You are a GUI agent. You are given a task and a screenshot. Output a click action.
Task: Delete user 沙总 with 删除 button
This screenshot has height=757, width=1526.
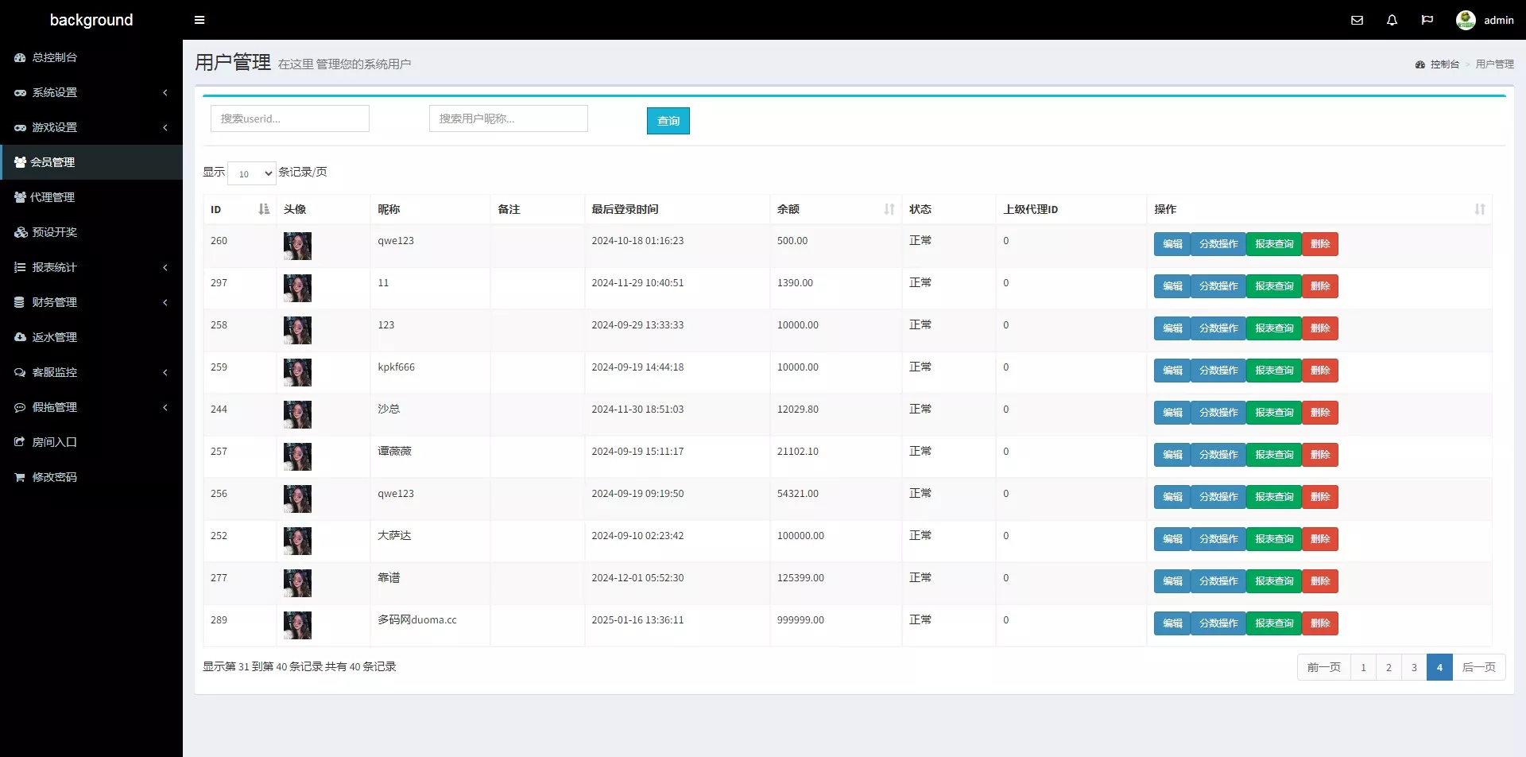point(1319,413)
